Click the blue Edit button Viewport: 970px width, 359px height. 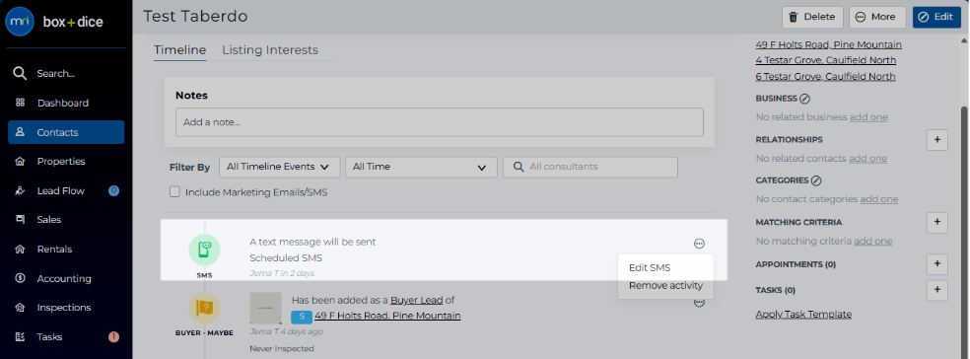pyautogui.click(x=936, y=18)
